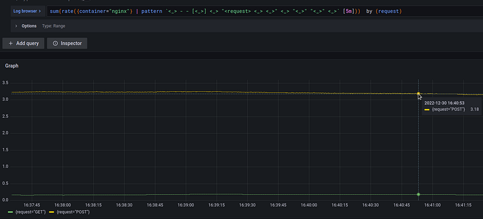Click the 2.0 y-axis label
483x219 pixels.
click(x=5, y=133)
